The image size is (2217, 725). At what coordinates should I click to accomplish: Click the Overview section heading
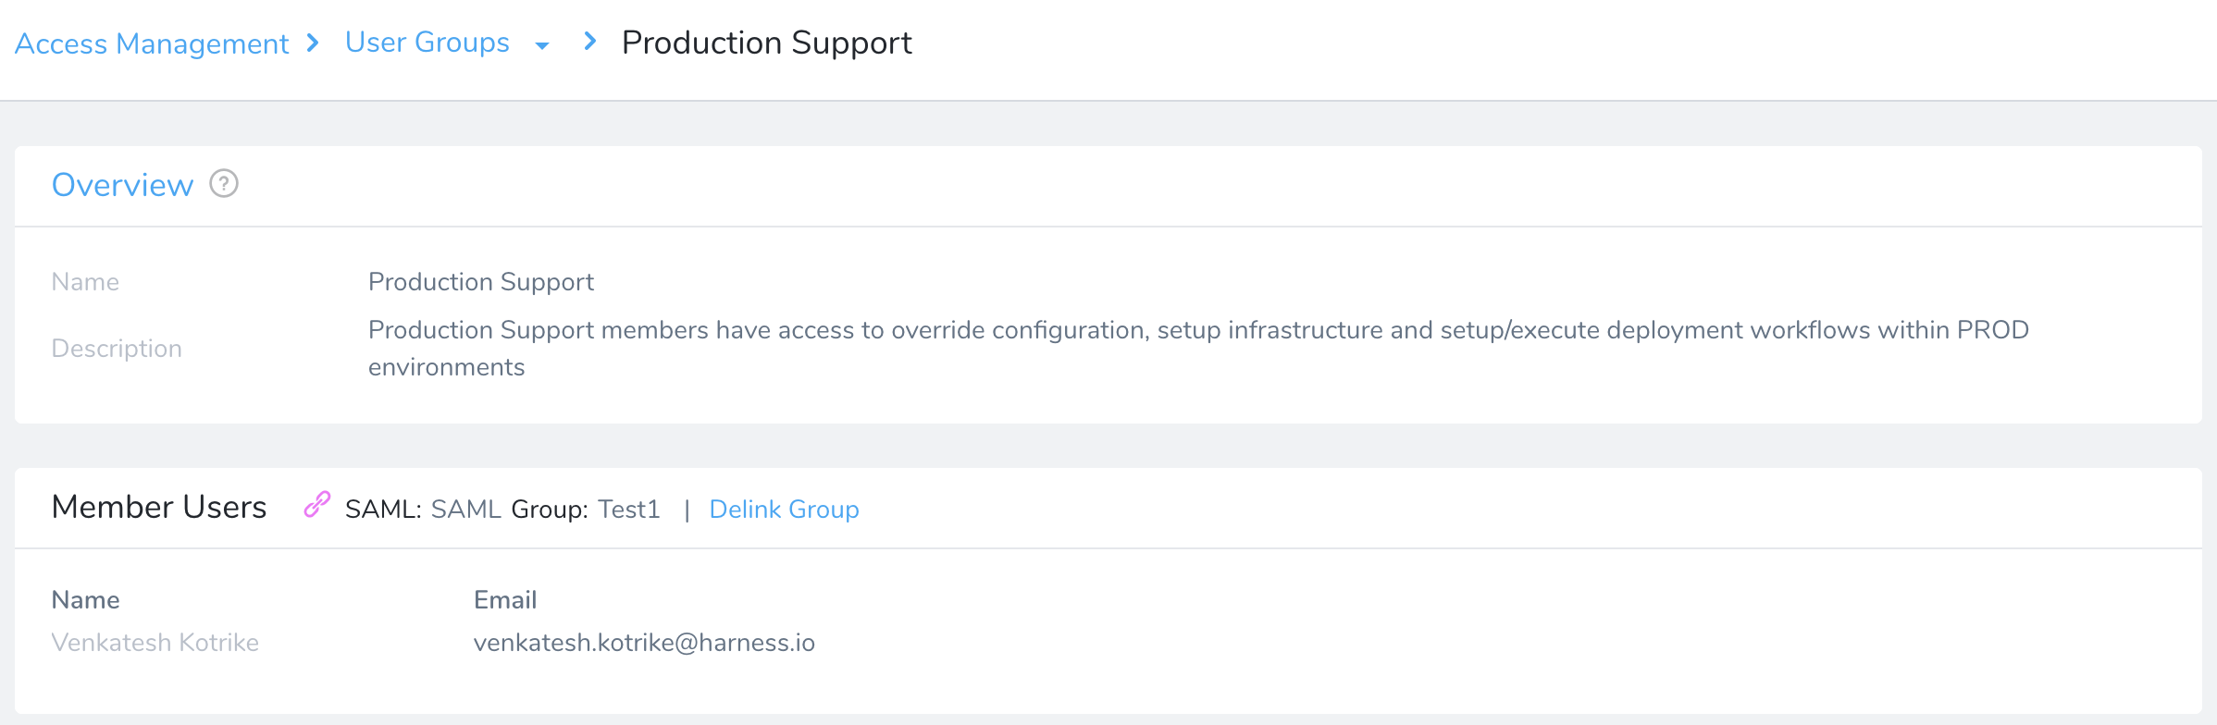point(122,185)
